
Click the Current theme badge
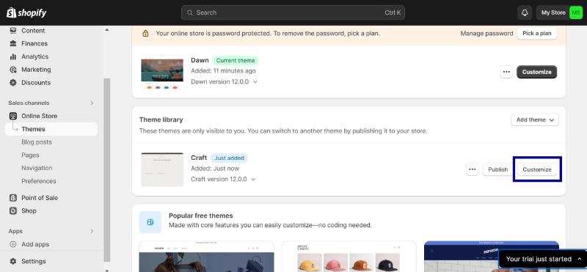(236, 61)
